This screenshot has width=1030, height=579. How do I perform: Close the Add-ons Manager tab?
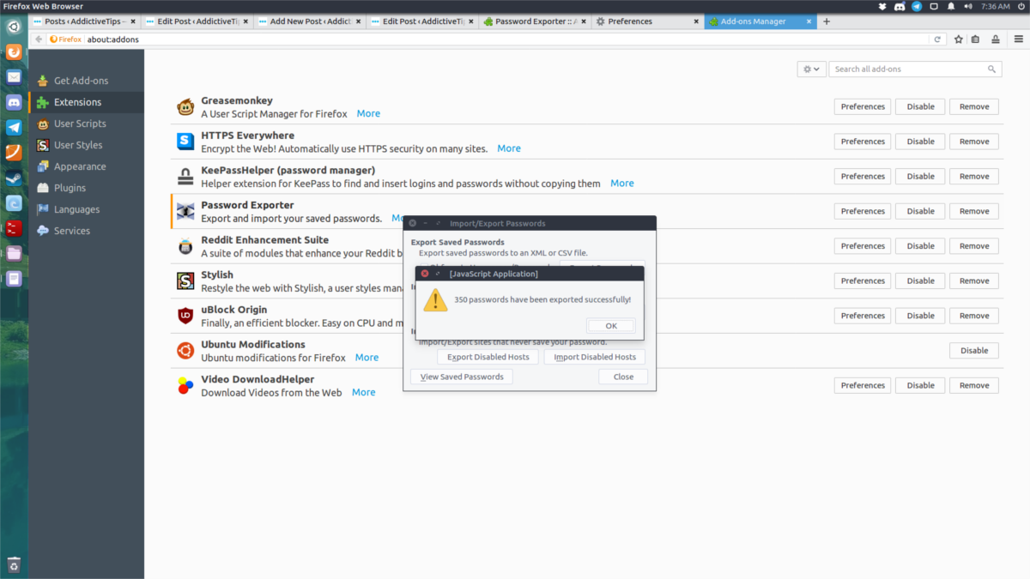808,21
